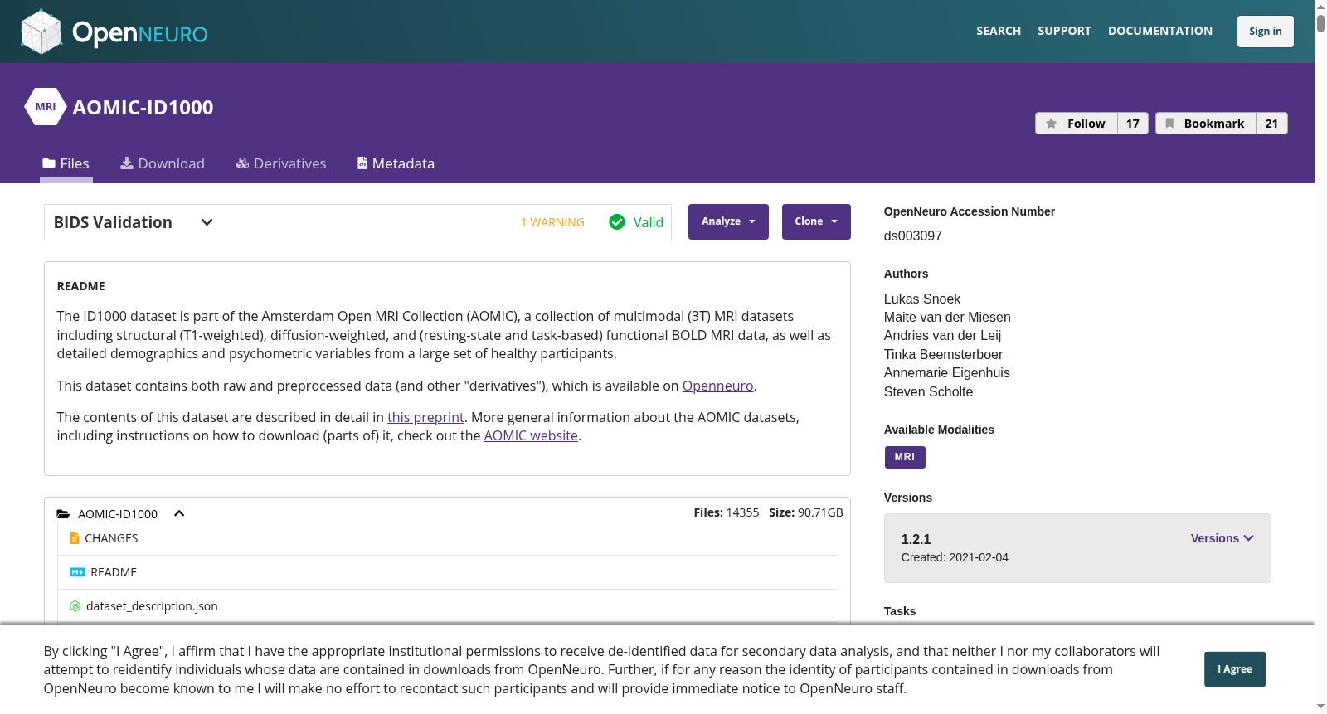Open the Clone dropdown
The image size is (1327, 714).
click(x=816, y=221)
